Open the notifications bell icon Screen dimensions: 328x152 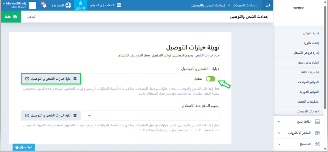pos(44,5)
